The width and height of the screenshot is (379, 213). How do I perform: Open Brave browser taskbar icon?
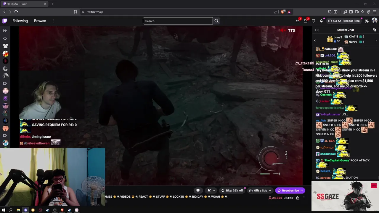click(x=62, y=210)
